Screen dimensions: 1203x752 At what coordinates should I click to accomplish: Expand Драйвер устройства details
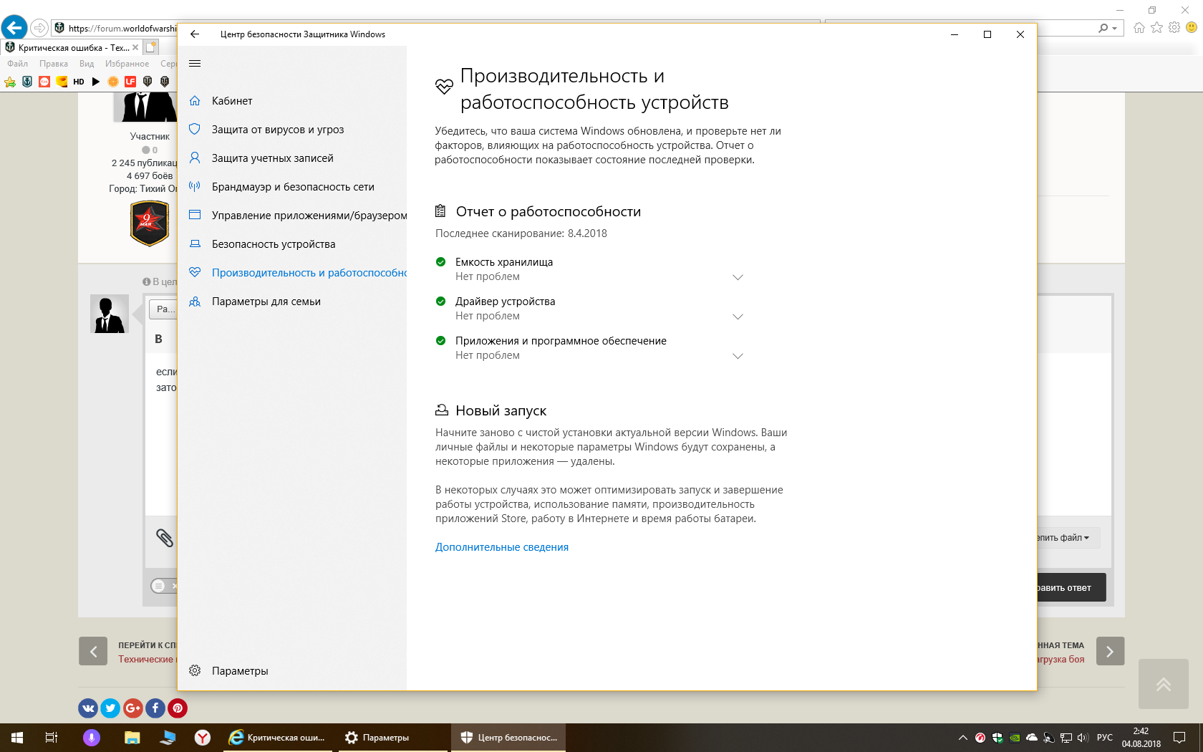tap(738, 317)
